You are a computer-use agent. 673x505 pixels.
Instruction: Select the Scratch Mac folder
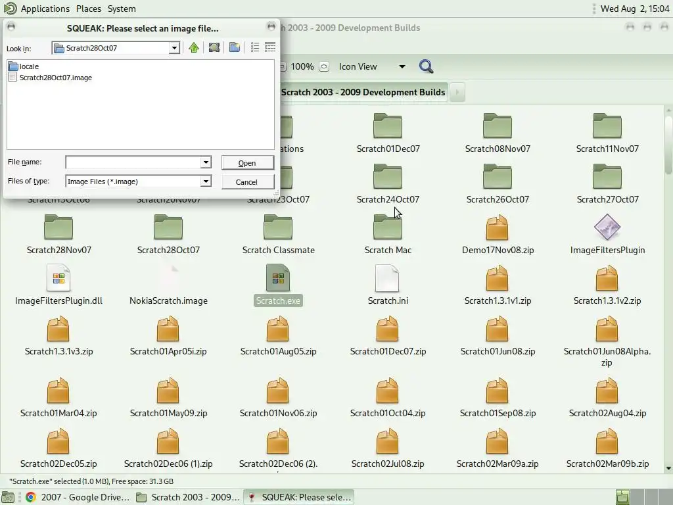(x=388, y=235)
